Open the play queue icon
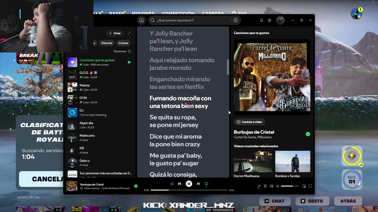The width and height of the screenshot is (378, 212). (265, 186)
